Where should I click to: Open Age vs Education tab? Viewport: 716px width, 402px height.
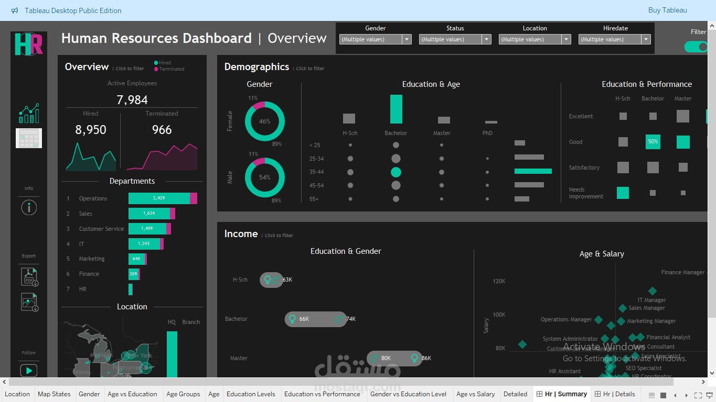132,394
